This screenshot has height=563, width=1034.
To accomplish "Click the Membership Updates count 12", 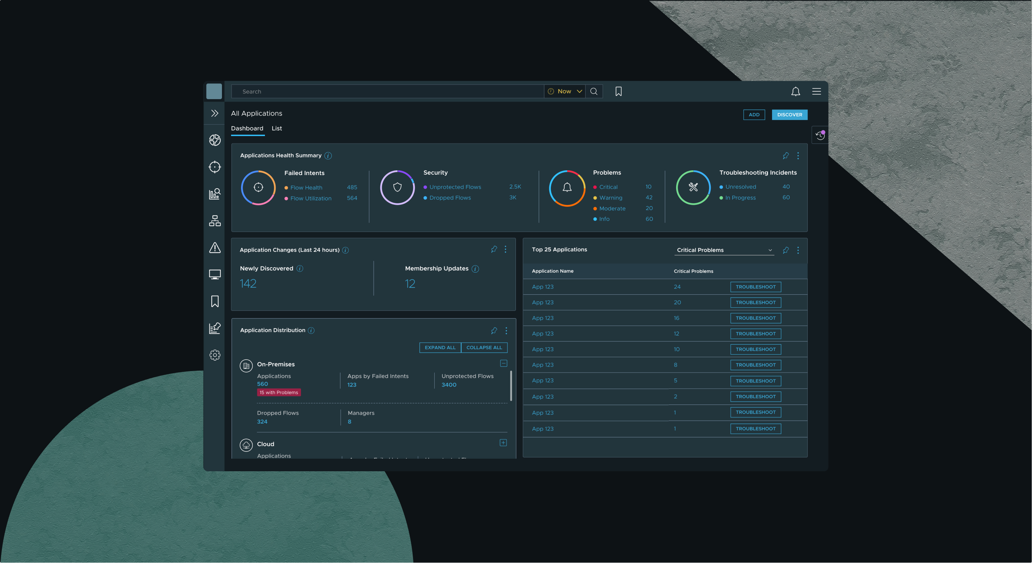I will point(410,284).
